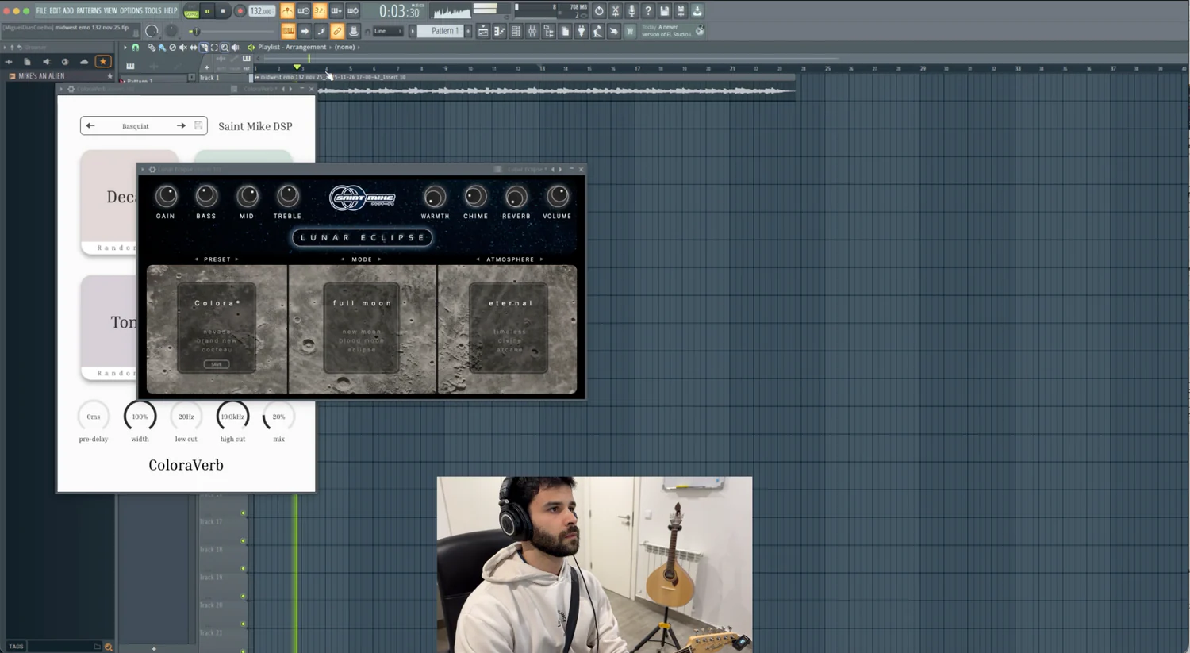Click SAVE button in Colora preset panel

coord(217,364)
